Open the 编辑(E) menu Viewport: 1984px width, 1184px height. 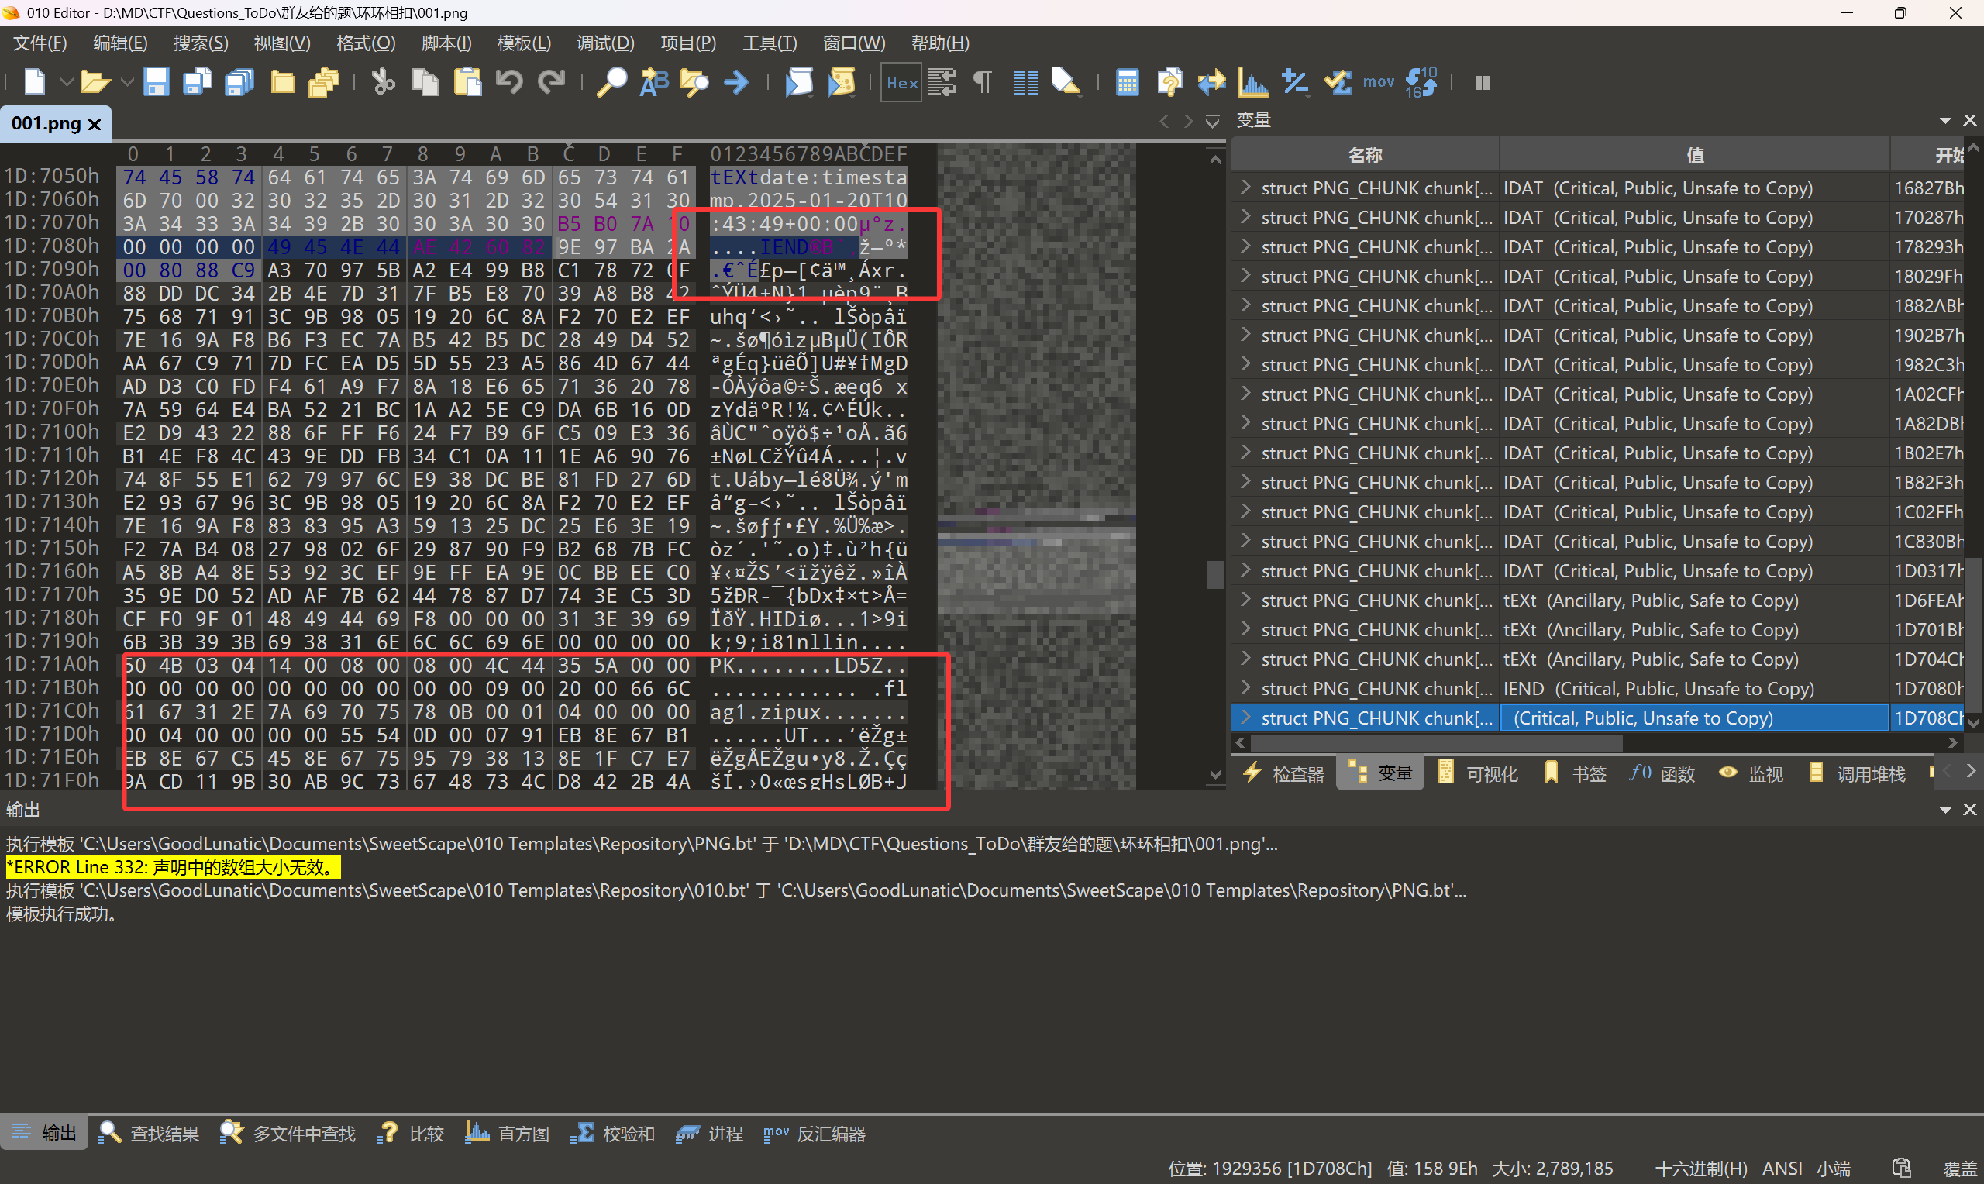tap(120, 43)
